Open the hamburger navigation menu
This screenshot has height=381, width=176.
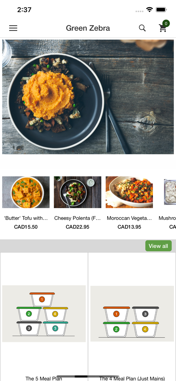13,28
